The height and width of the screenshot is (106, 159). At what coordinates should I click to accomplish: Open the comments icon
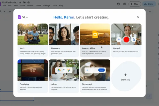pos(125,4)
